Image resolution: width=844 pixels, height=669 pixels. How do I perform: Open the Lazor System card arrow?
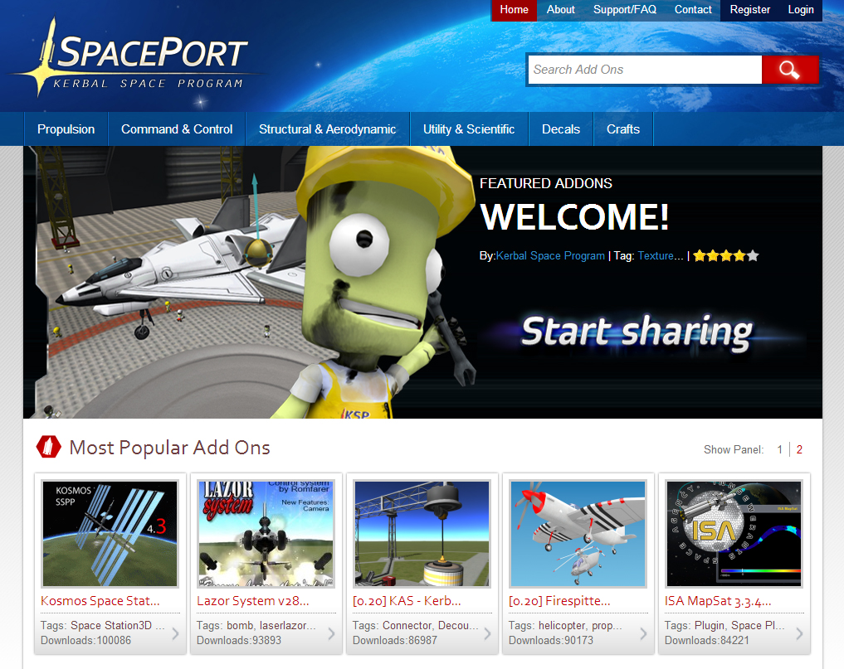point(331,634)
